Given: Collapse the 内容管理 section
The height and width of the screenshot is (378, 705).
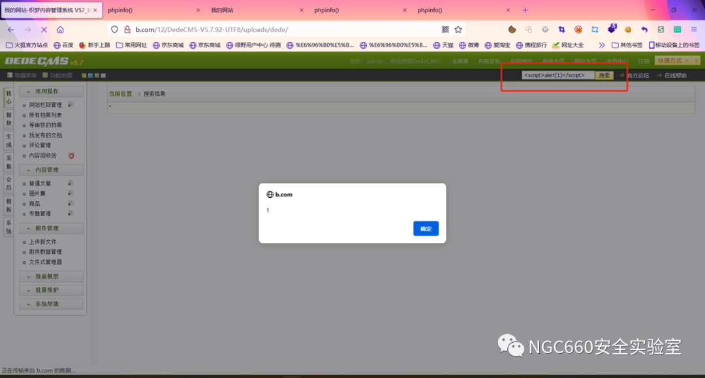Looking at the screenshot, I should 51,170.
